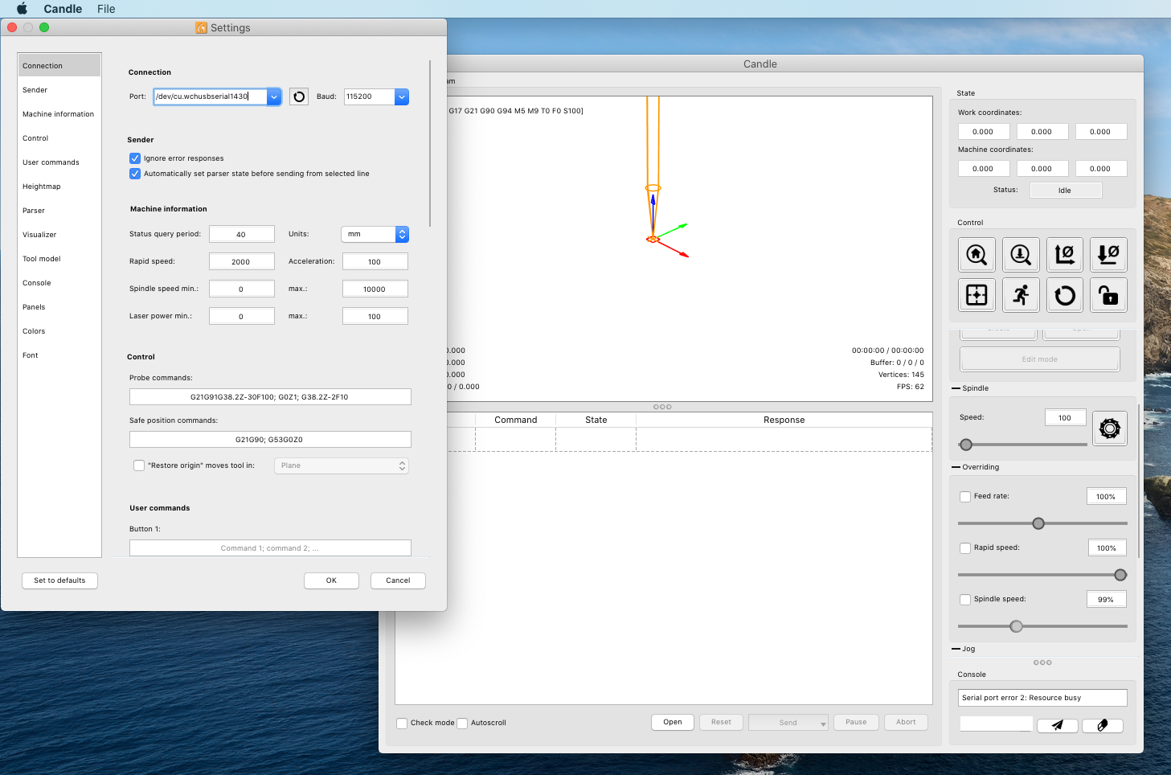Click the Spindle speed max 10000 field

[x=375, y=289]
